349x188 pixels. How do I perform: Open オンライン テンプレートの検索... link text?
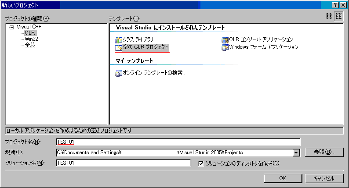pos(154,73)
